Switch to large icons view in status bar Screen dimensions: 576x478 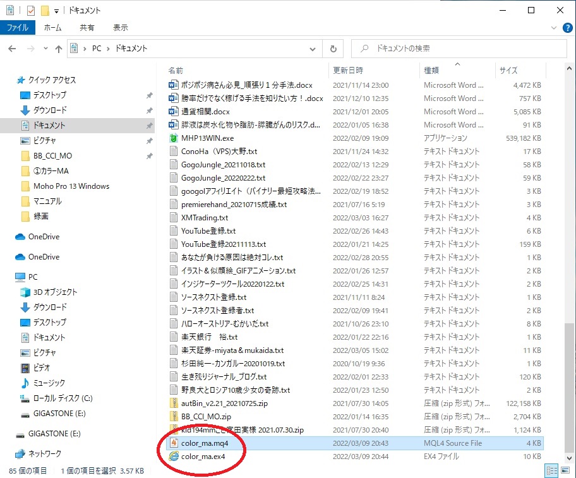click(564, 470)
